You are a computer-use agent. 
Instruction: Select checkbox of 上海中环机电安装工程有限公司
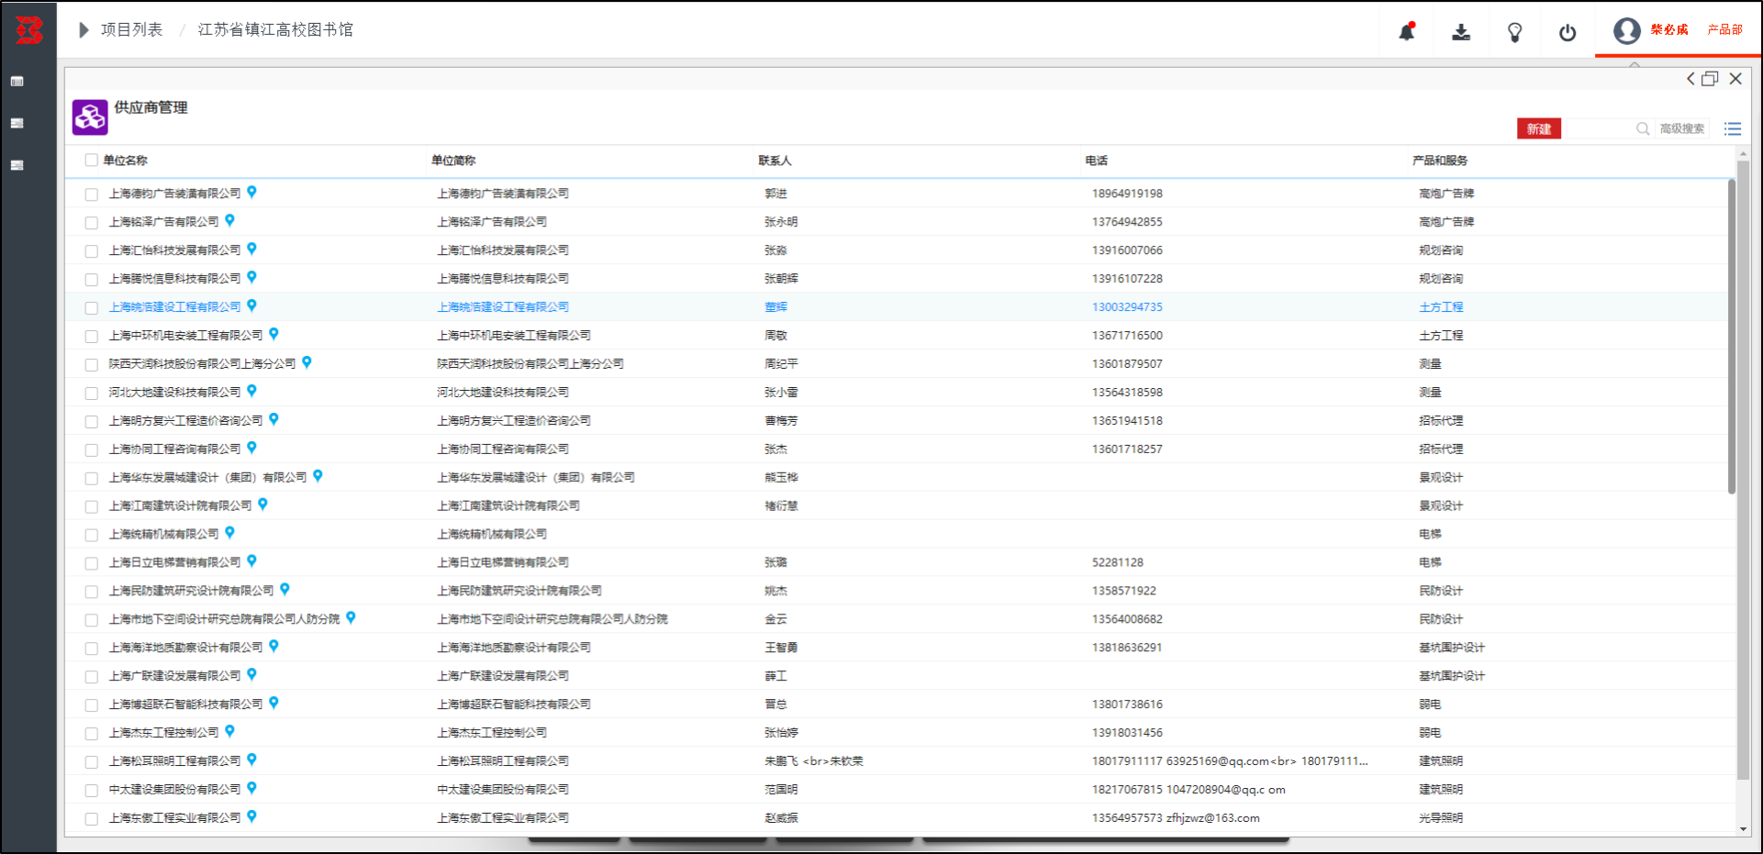91,336
